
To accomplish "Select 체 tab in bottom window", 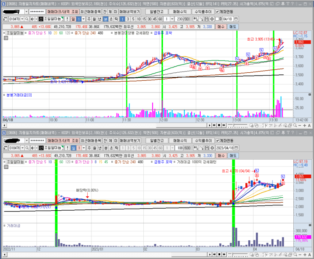I will [x=110, y=141].
